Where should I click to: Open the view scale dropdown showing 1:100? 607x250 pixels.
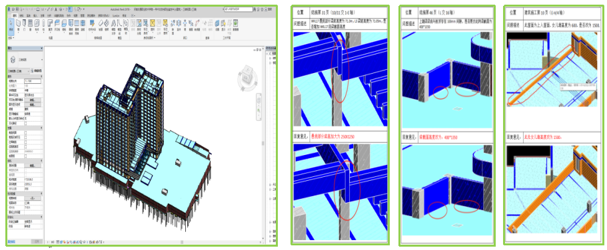(33, 81)
